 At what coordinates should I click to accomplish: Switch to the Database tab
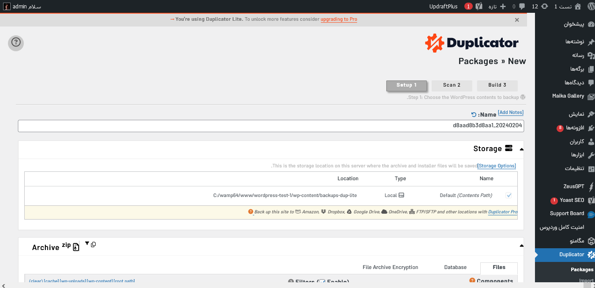455,267
